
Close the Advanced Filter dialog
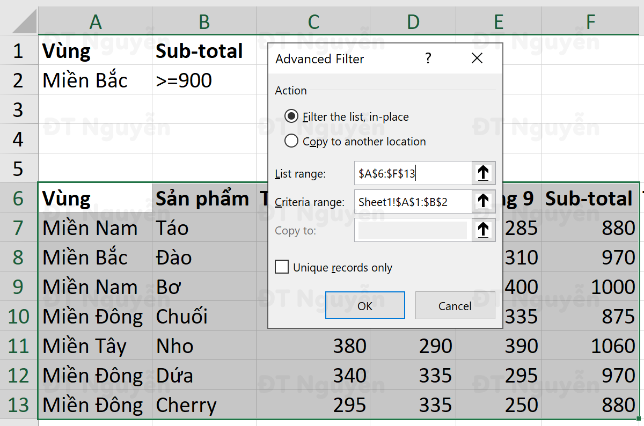477,58
